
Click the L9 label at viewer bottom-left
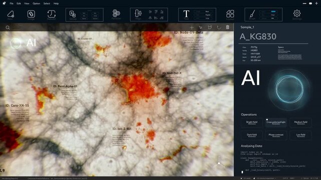coord(2,170)
